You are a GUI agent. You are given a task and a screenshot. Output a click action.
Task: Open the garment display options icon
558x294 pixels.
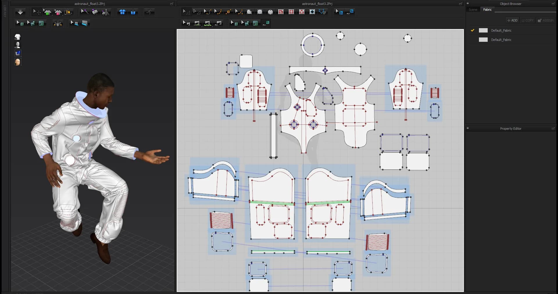(x=18, y=37)
